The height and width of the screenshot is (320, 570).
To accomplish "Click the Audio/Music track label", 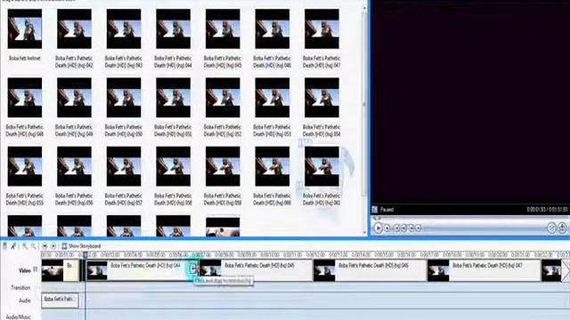I will [18, 316].
